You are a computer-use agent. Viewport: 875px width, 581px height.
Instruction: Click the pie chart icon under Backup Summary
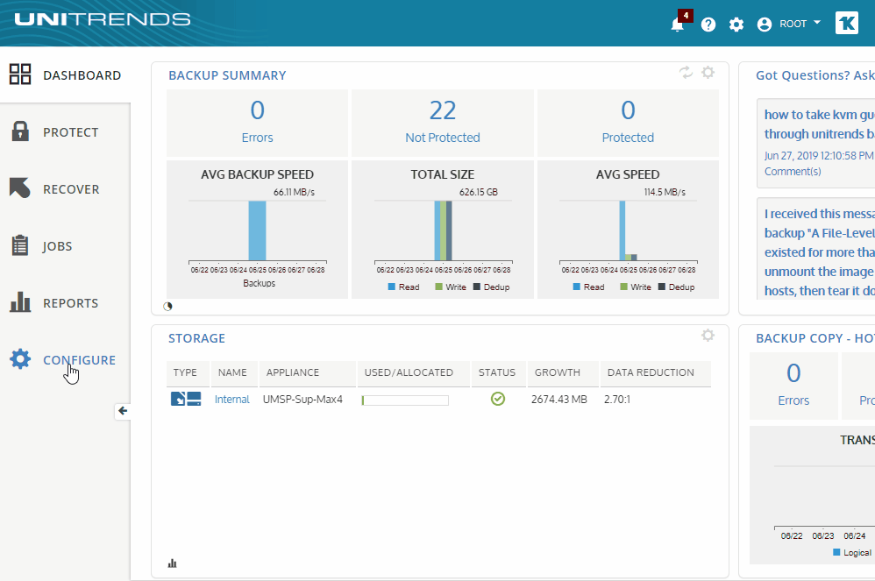(x=167, y=306)
